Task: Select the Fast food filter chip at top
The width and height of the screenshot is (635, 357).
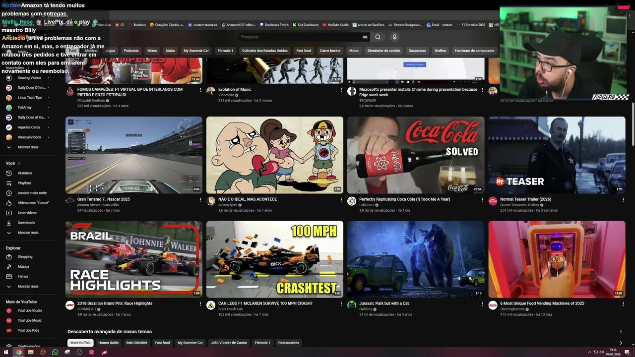Action: [304, 51]
